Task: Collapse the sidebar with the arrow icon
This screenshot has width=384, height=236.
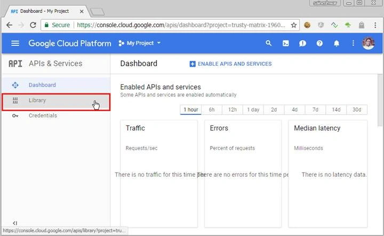Action: pos(15,223)
